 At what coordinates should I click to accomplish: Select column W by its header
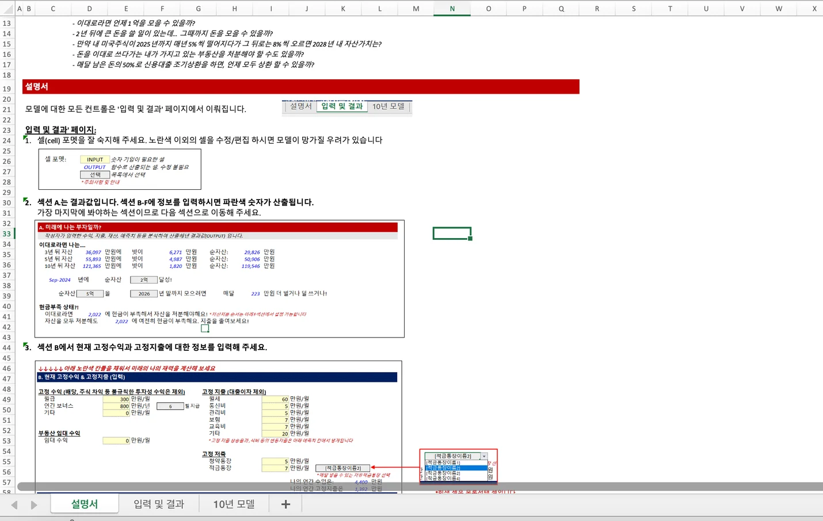779,9
